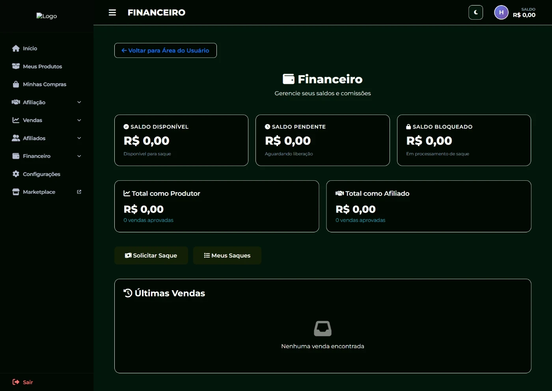The height and width of the screenshot is (391, 552).
Task: Click the Saldo Disponível card
Action: tap(181, 140)
